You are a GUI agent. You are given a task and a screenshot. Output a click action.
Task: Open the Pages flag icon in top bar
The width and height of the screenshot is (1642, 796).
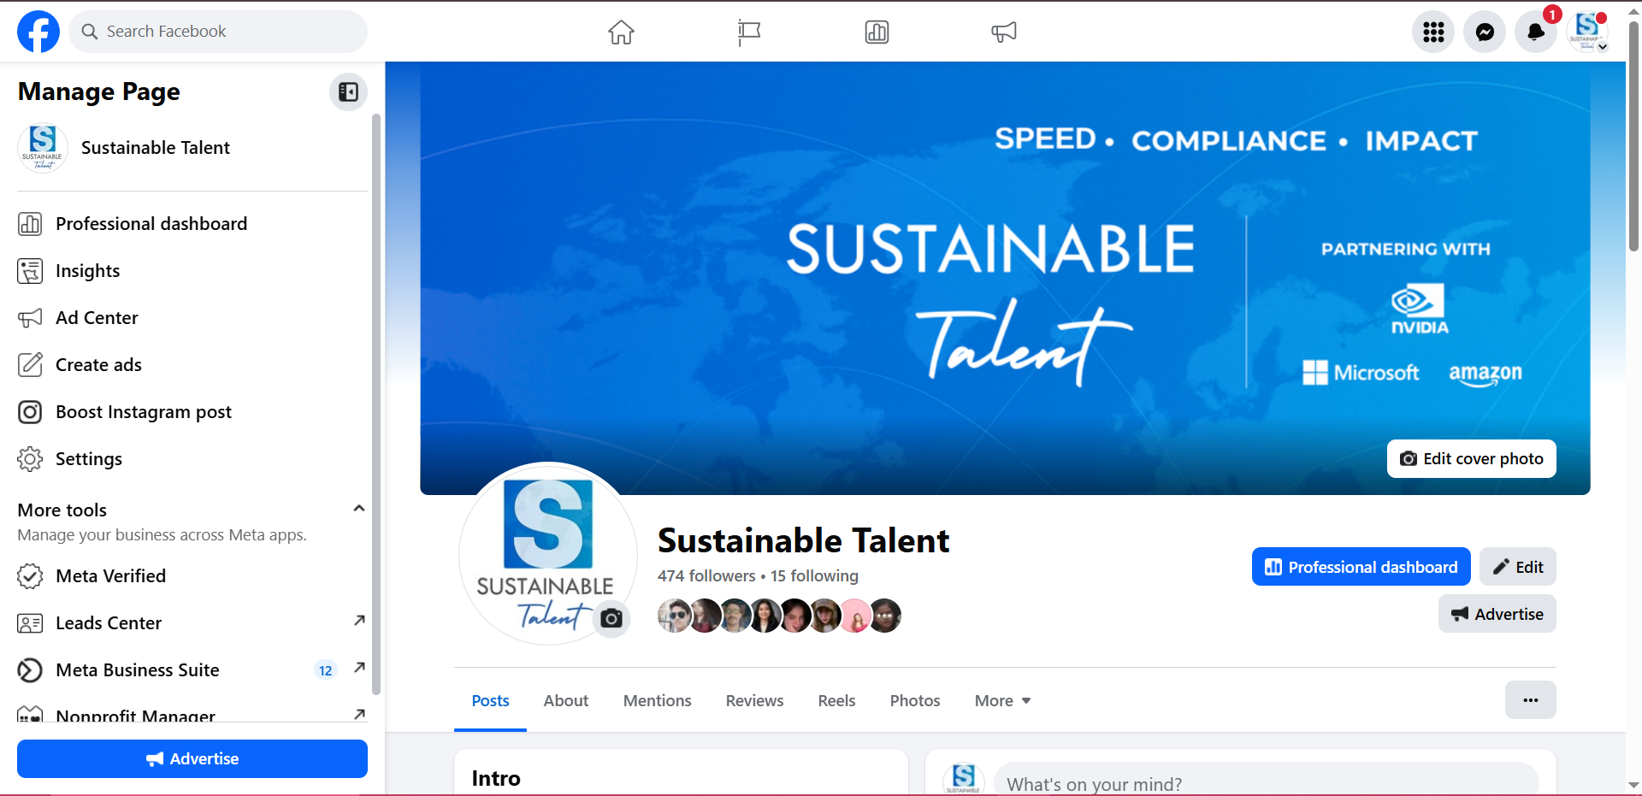tap(749, 32)
